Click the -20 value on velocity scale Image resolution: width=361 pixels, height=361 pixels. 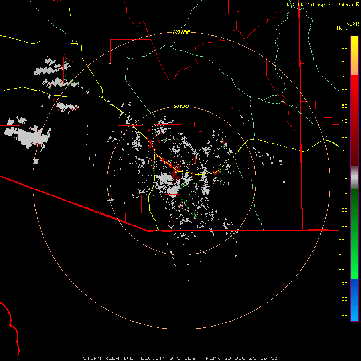click(x=343, y=210)
